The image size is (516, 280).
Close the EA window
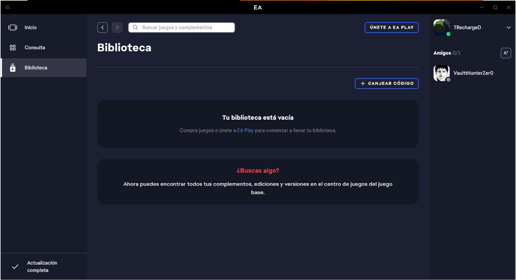click(x=509, y=7)
